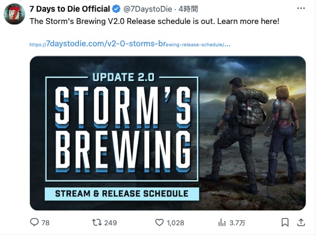
Task: Click the 4時間 timestamp
Action: (x=188, y=9)
